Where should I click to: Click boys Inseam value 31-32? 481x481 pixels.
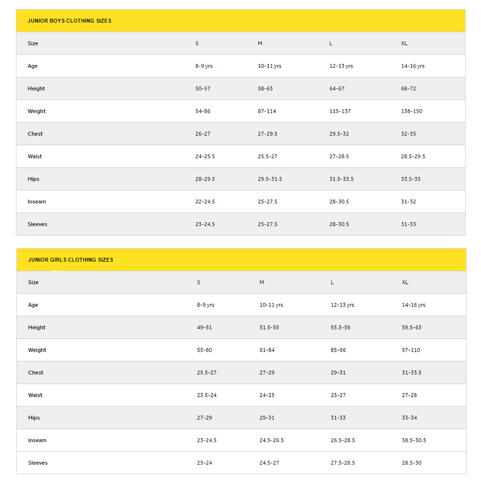(x=408, y=202)
